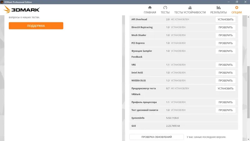This screenshot has width=250, height=141.
Task: Click the NVIDIA DLSS label
Action: pyautogui.click(x=138, y=80)
